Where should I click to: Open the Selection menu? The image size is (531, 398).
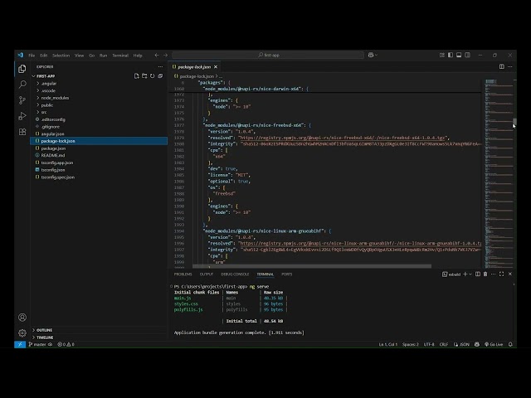(61, 56)
